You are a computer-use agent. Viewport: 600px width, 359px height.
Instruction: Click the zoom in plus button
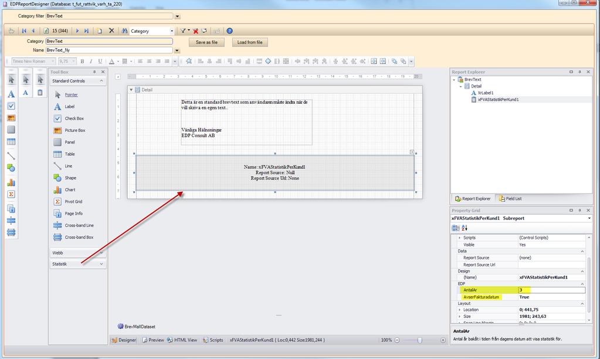click(443, 340)
